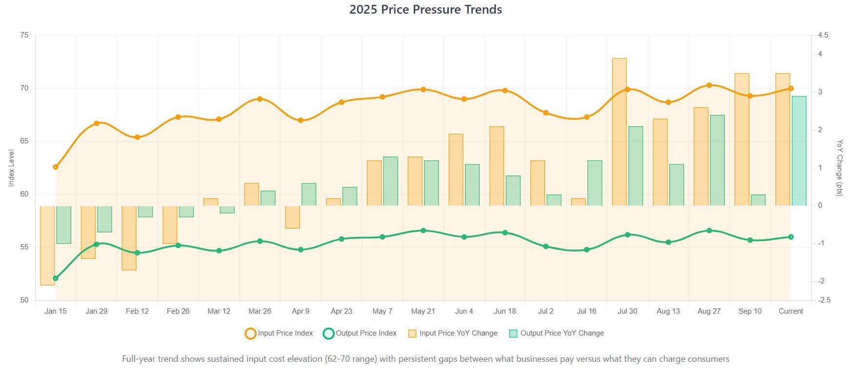The height and width of the screenshot is (373, 854).
Task: Select the Aug 27 input price index point
Action: click(x=709, y=85)
